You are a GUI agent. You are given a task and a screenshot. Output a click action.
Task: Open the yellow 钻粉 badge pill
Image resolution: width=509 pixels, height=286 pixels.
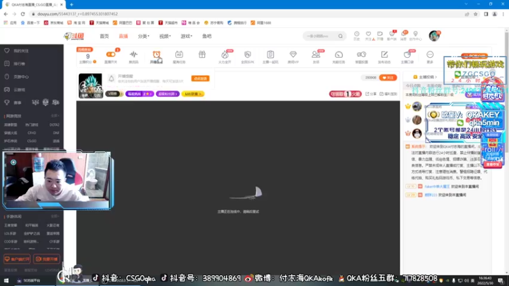(x=193, y=94)
